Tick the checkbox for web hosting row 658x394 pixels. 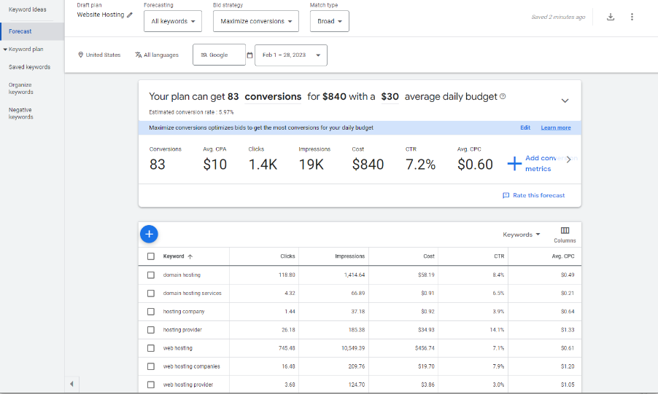point(151,348)
